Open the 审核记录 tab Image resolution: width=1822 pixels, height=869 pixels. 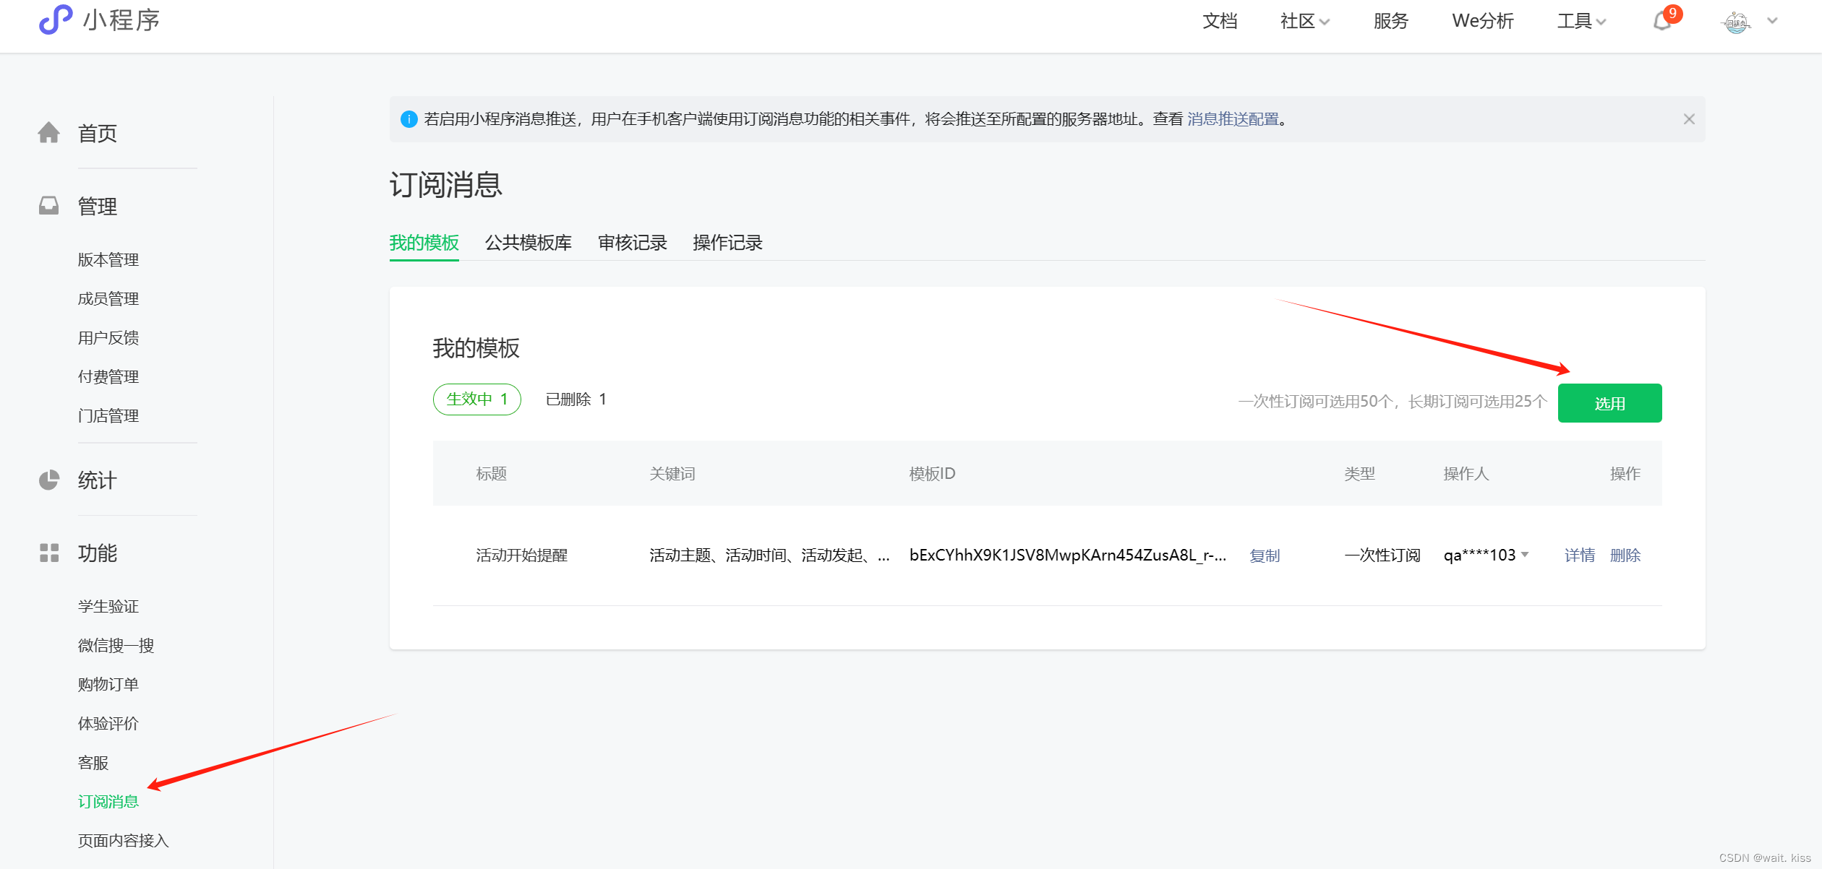[x=632, y=243]
